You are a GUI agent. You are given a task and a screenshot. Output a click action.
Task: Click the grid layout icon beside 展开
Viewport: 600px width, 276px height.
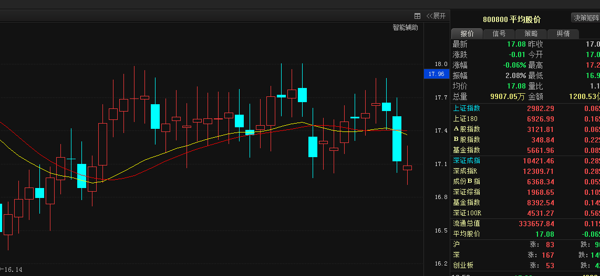417,16
